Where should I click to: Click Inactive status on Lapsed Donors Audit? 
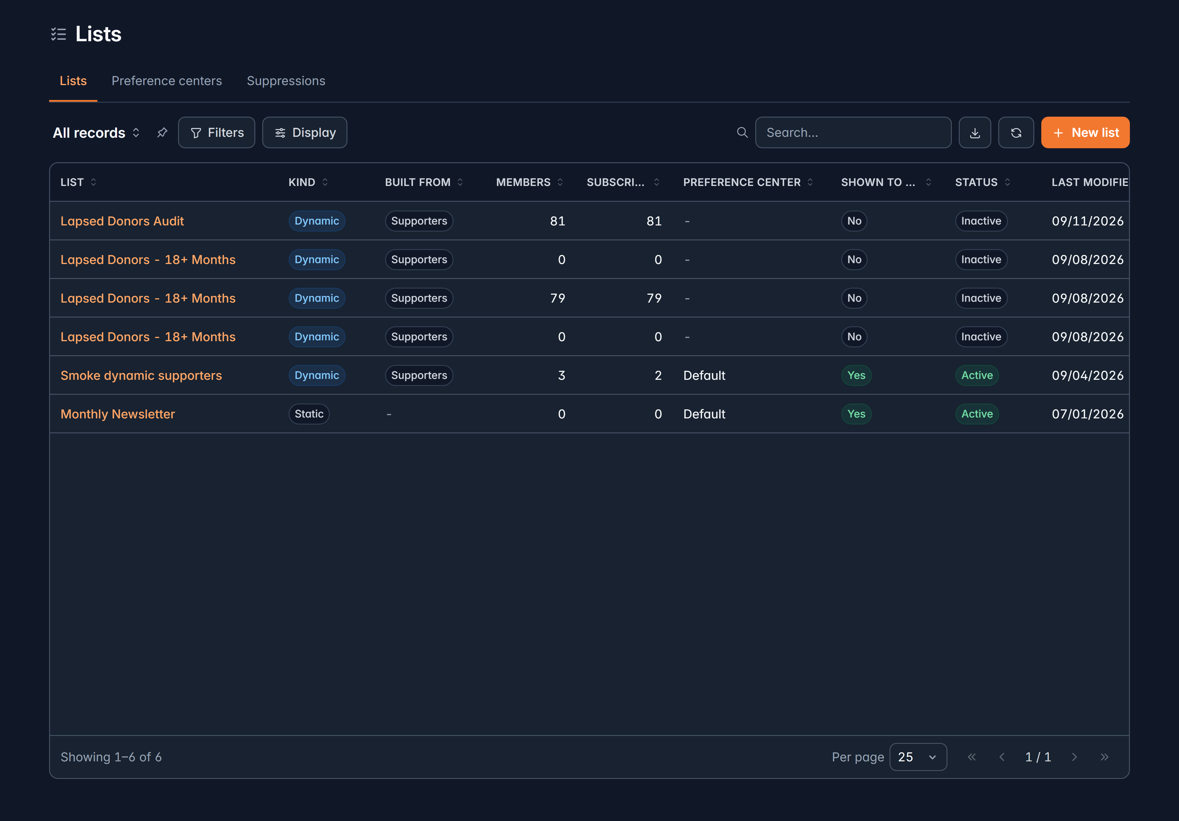coord(981,221)
